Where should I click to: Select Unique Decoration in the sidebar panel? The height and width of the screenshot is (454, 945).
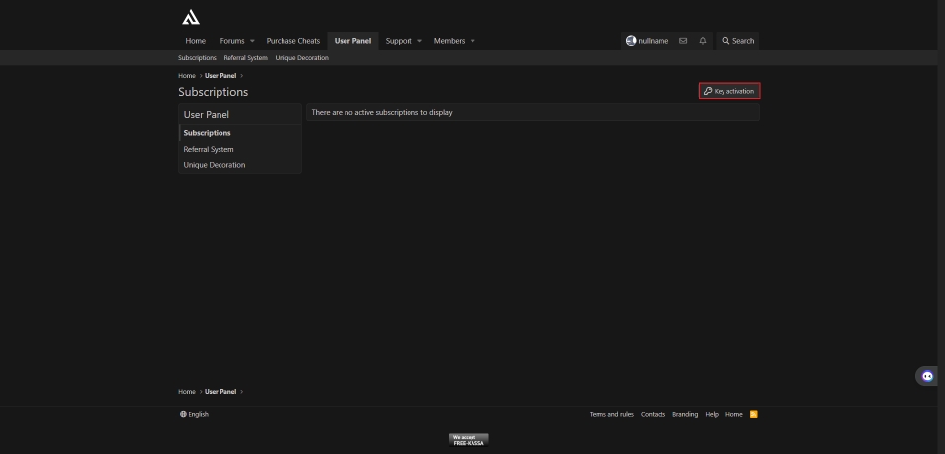(x=215, y=165)
